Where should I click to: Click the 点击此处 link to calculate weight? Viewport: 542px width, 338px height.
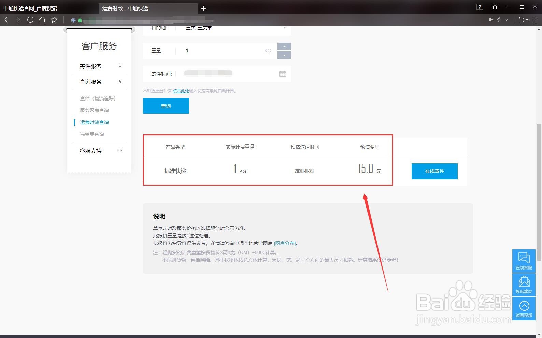[x=181, y=91]
